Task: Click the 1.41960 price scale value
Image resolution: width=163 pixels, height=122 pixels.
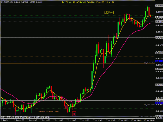Action: 159,72
